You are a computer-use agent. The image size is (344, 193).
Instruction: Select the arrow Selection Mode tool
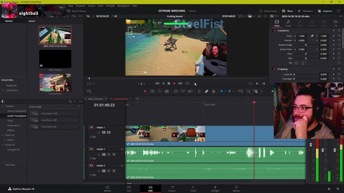point(145,91)
